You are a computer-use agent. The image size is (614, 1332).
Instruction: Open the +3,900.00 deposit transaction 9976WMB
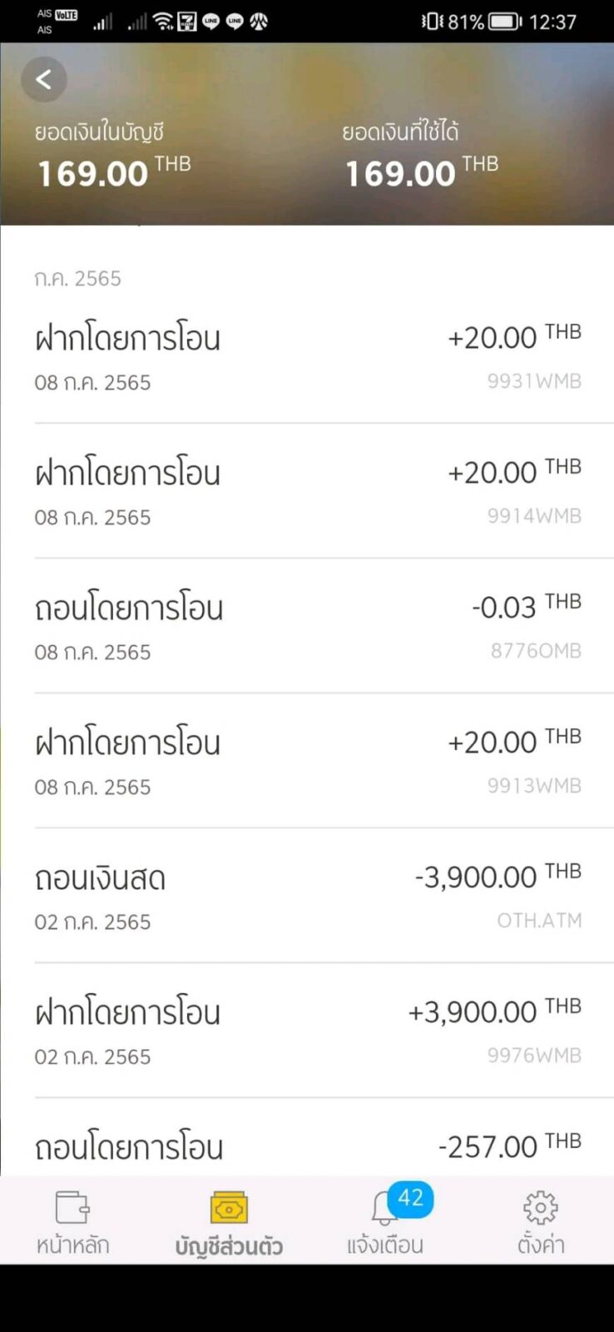click(x=307, y=1031)
